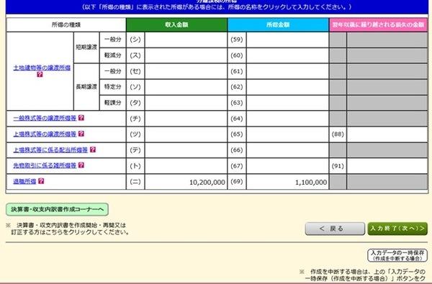Viewport: 432px width, 284px height.
Task: Select 所得金額 field (63)
Action: pos(287,103)
